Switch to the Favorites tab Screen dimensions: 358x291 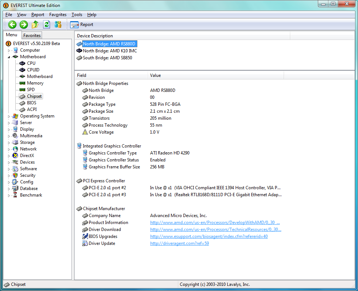point(32,36)
